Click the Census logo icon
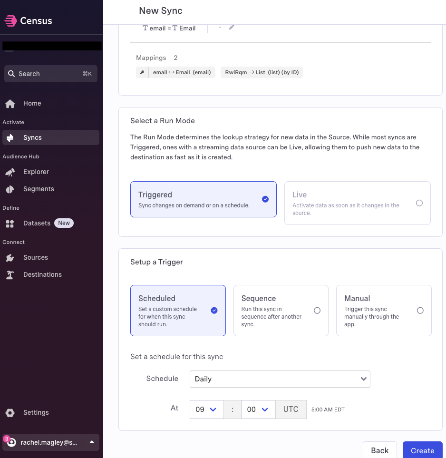The width and height of the screenshot is (446, 458). [x=10, y=21]
